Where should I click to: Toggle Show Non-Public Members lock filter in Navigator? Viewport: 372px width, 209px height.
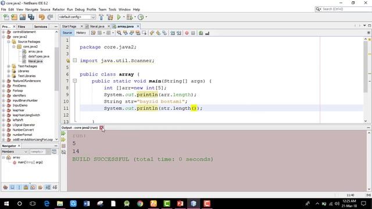(26, 187)
